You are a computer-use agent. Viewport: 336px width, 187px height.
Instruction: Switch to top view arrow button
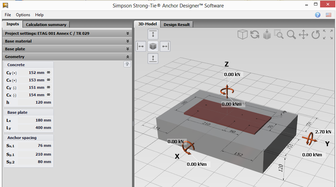[153, 34]
